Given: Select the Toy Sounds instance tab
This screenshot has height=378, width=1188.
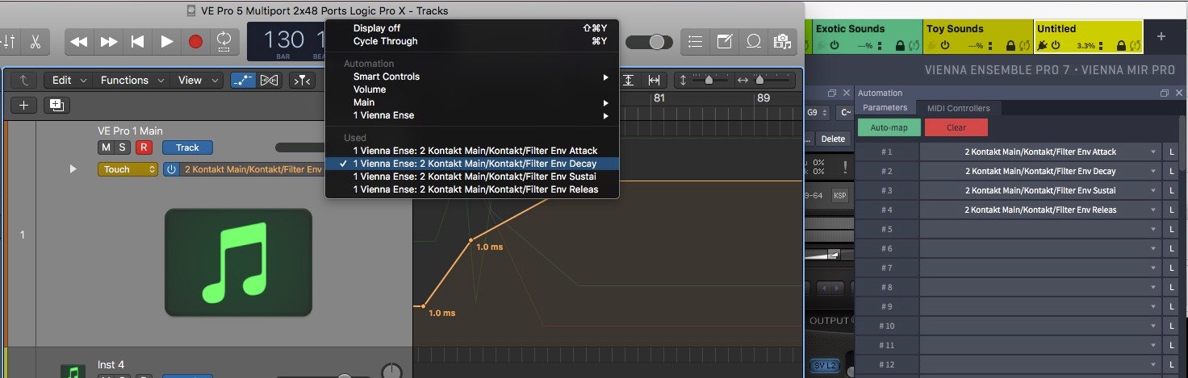Looking at the screenshot, I should [977, 36].
